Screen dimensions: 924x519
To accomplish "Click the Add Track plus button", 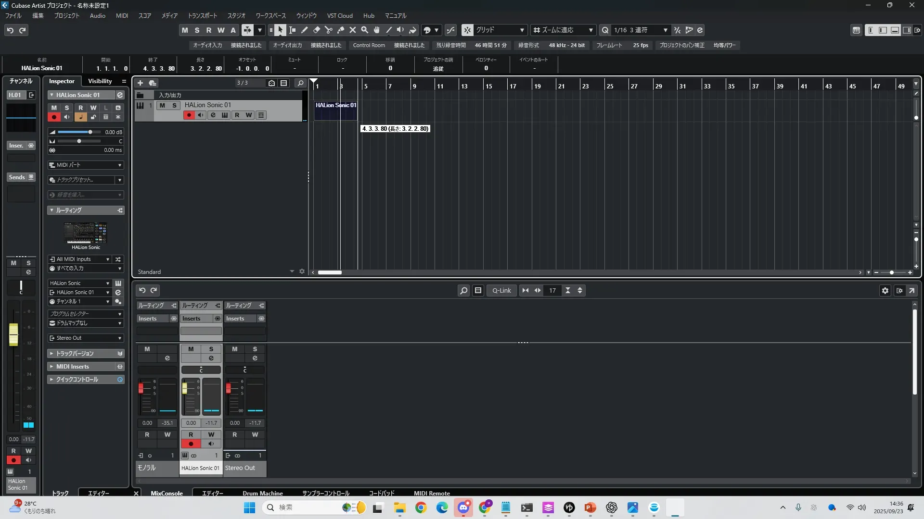I will 141,83.
